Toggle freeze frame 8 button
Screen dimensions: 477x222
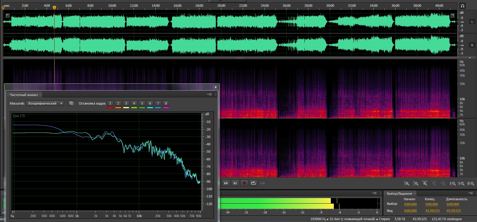pyautogui.click(x=166, y=103)
